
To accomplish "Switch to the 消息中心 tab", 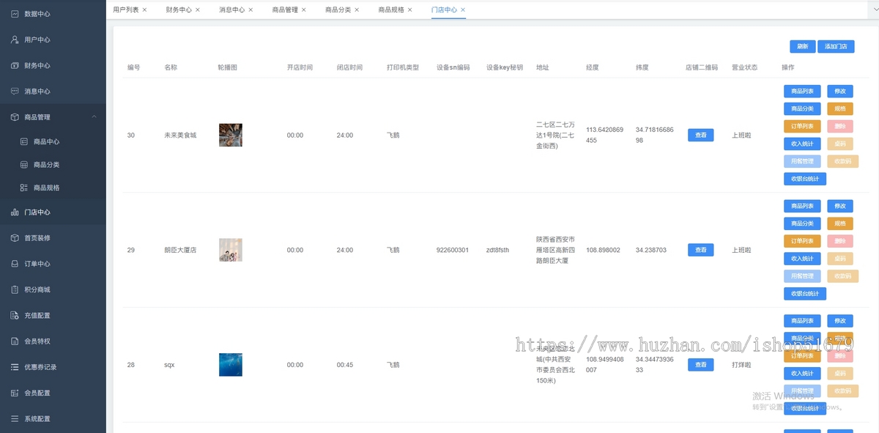I will [x=231, y=10].
